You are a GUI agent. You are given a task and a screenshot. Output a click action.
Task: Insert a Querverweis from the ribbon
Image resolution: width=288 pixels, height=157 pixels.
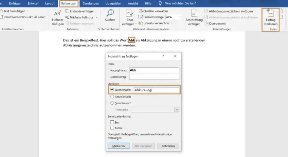(x=215, y=23)
